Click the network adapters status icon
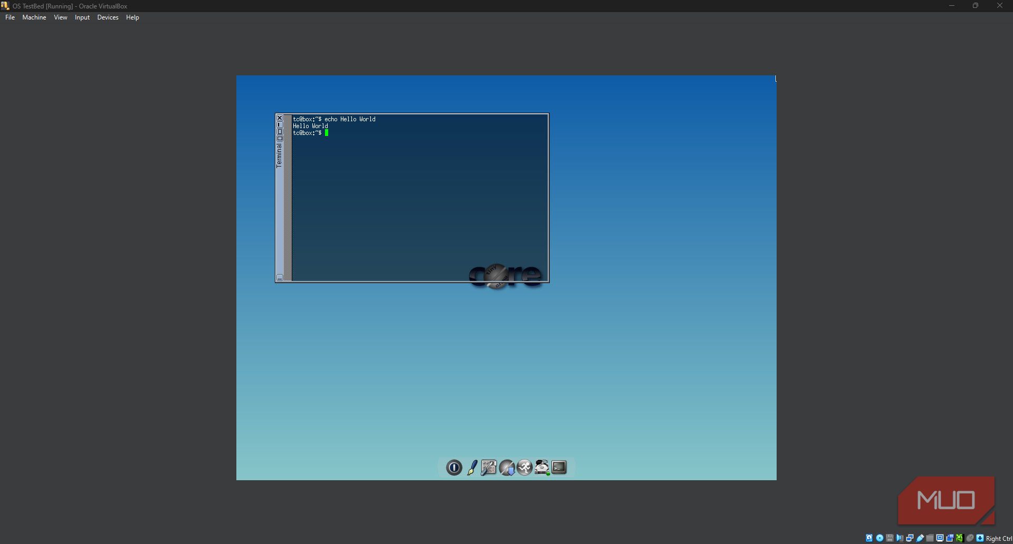 click(910, 538)
